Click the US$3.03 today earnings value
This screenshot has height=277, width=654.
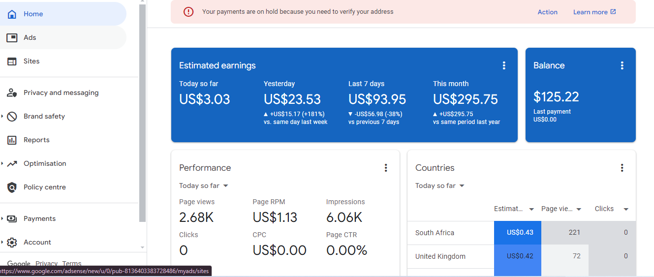point(205,99)
